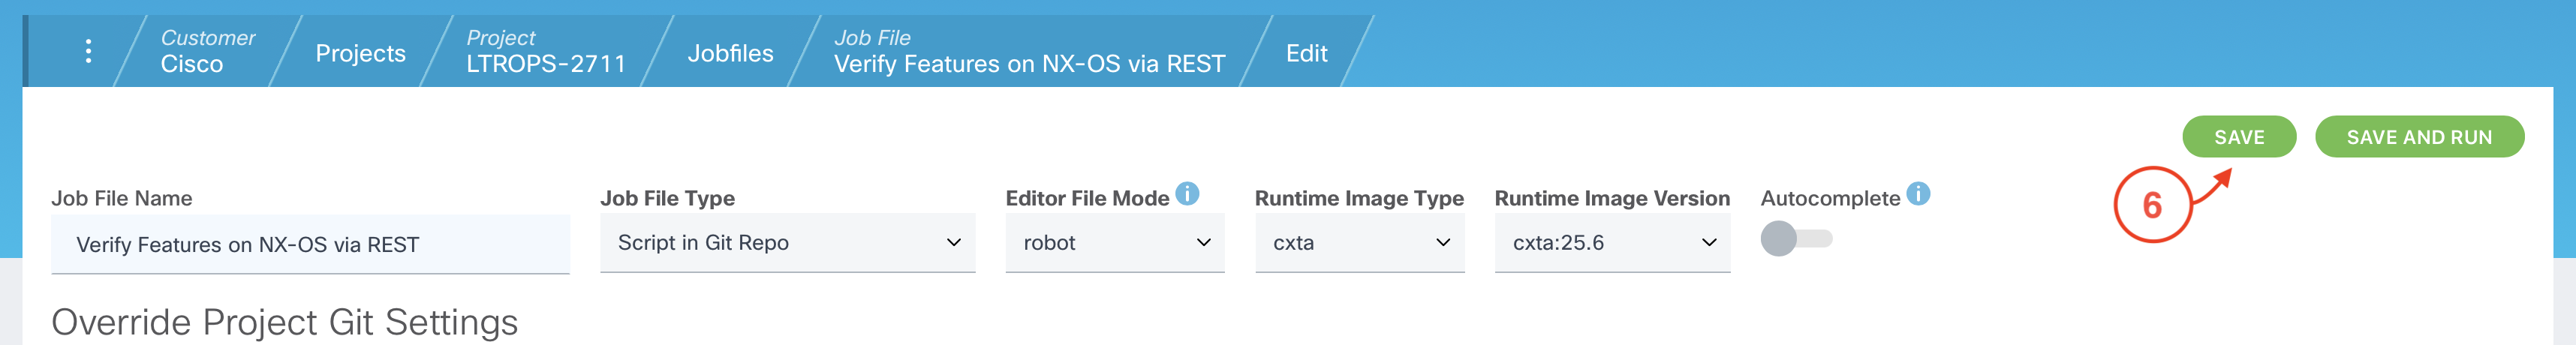Select the Runtime Image Version dropdown
This screenshot has height=345, width=2576.
1611,243
